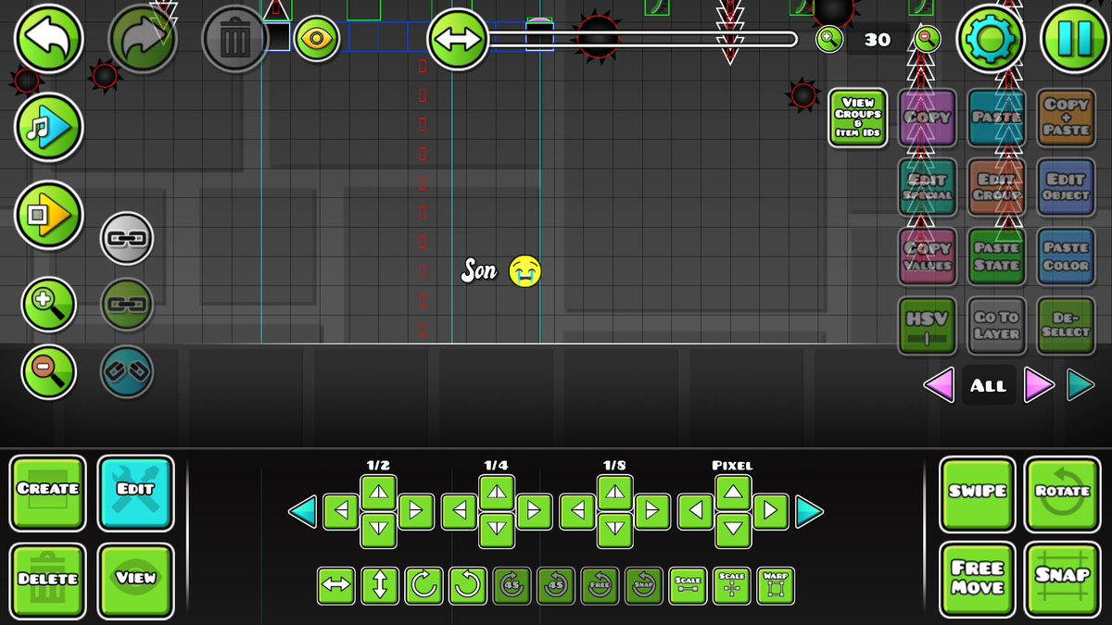
Task: Click the All layer label
Action: [989, 386]
